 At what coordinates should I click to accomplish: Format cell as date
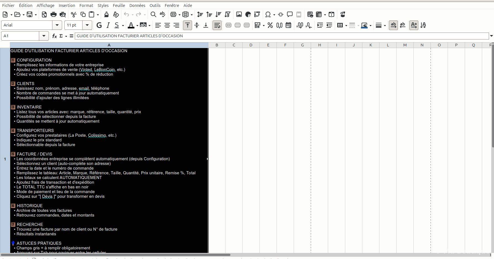(x=288, y=25)
